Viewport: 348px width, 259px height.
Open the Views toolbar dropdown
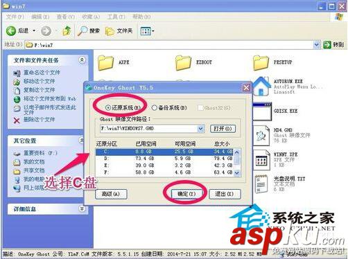[147, 31]
